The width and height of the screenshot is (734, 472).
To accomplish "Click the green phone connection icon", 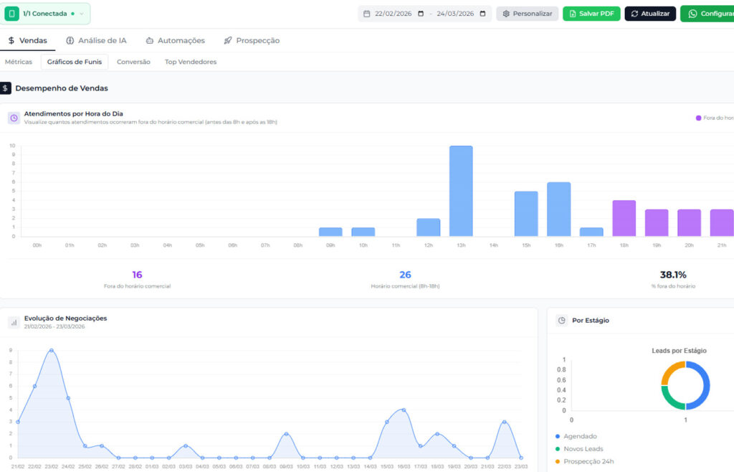I will tap(12, 14).
